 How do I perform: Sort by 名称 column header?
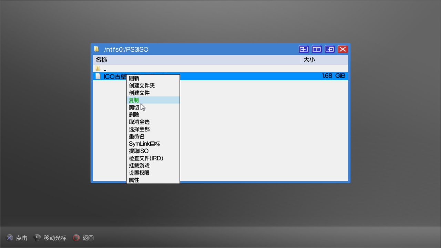197,60
